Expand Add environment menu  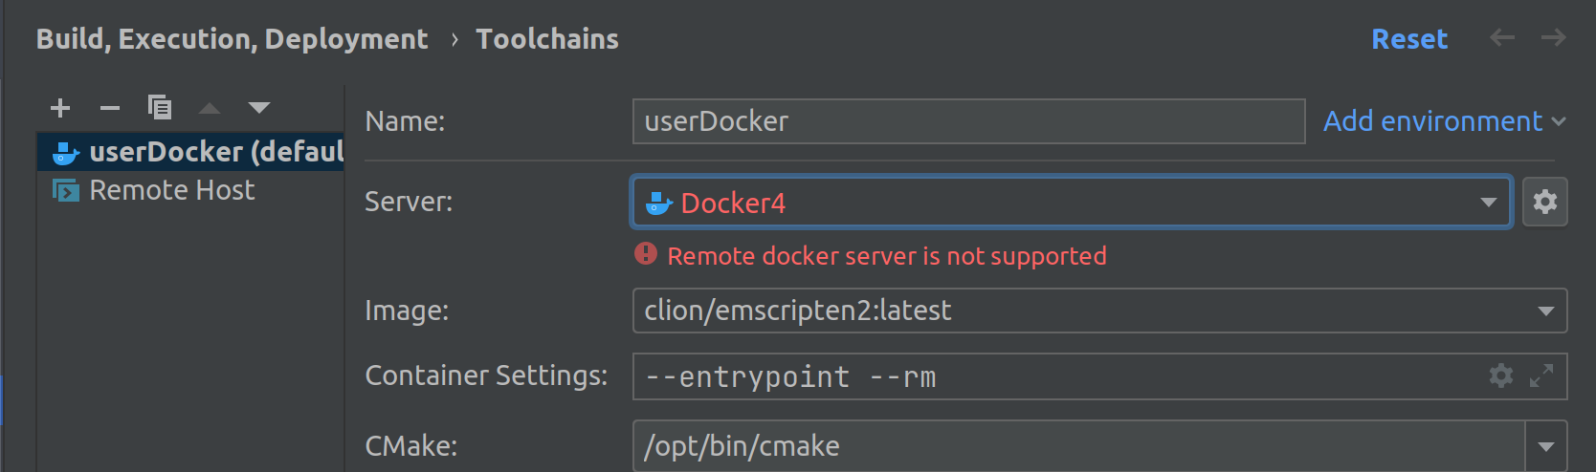1445,121
